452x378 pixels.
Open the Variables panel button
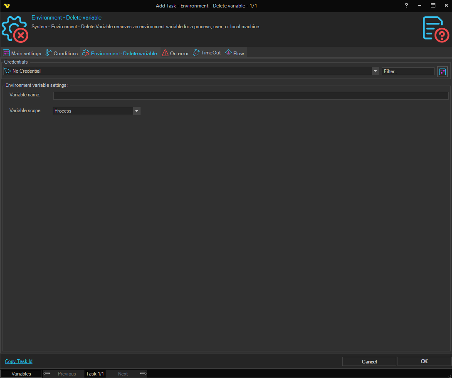point(21,373)
